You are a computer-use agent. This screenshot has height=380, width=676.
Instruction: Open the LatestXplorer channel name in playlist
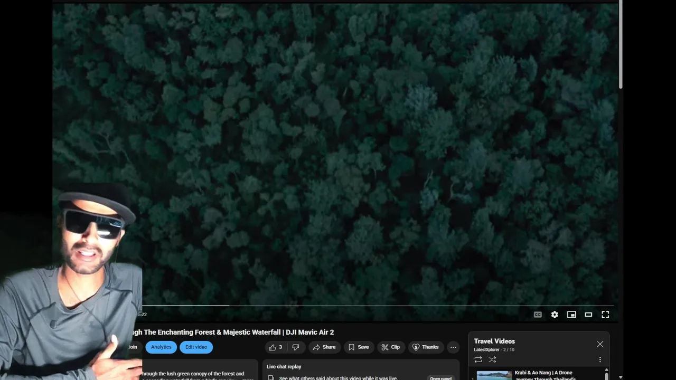click(x=487, y=350)
